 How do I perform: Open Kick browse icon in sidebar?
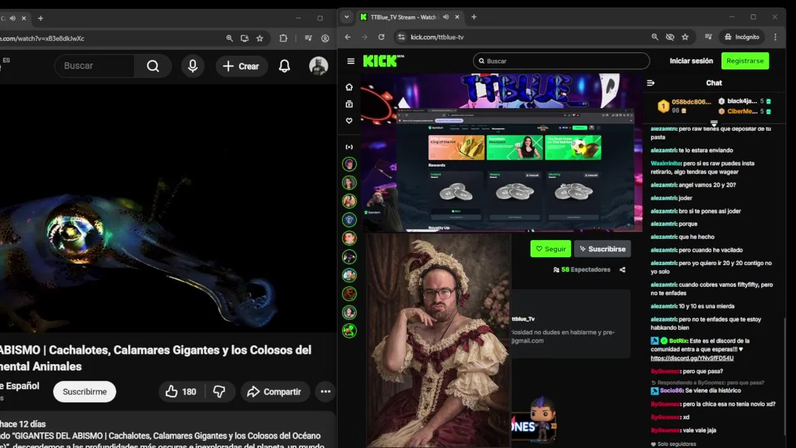tap(349, 104)
